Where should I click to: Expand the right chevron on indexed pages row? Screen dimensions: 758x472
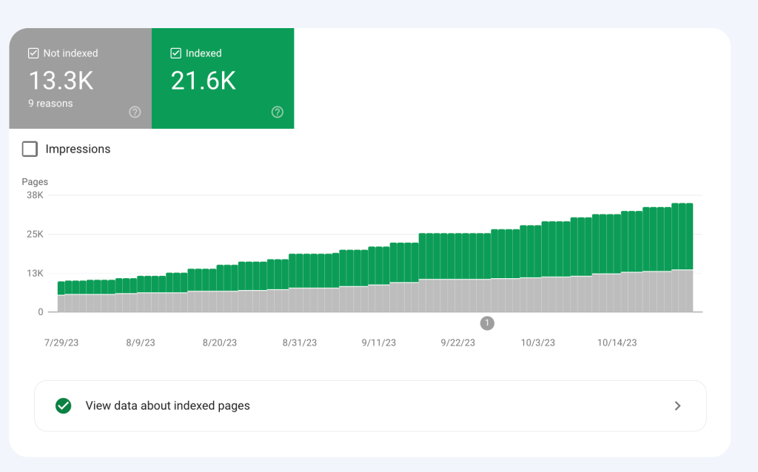pos(678,406)
